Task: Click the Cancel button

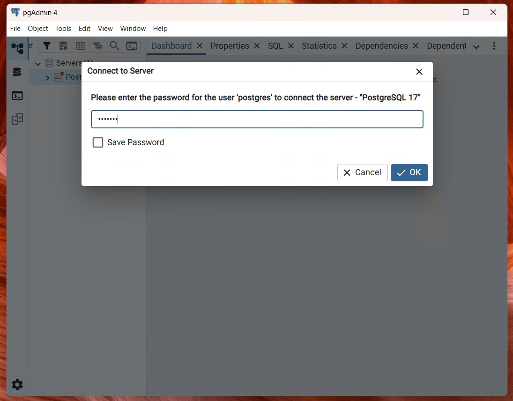Action: coord(363,172)
